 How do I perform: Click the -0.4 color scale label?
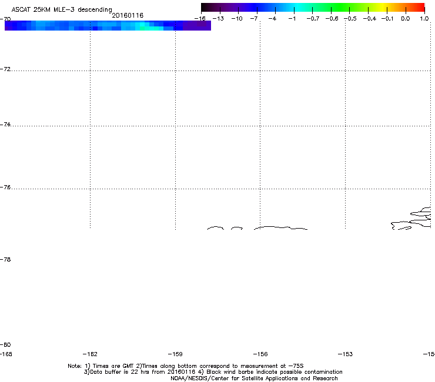pyautogui.click(x=370, y=19)
